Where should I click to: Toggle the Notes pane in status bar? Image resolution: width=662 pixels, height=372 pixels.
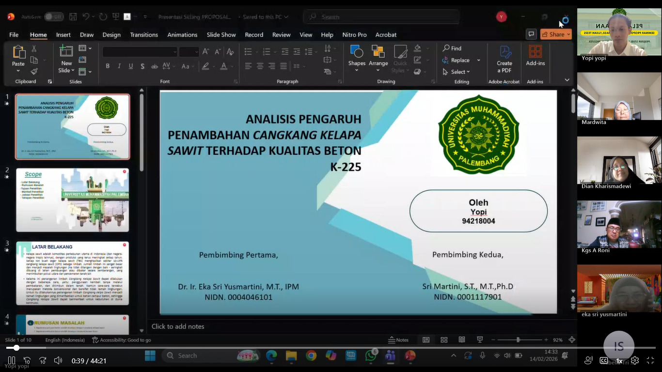tap(398, 340)
